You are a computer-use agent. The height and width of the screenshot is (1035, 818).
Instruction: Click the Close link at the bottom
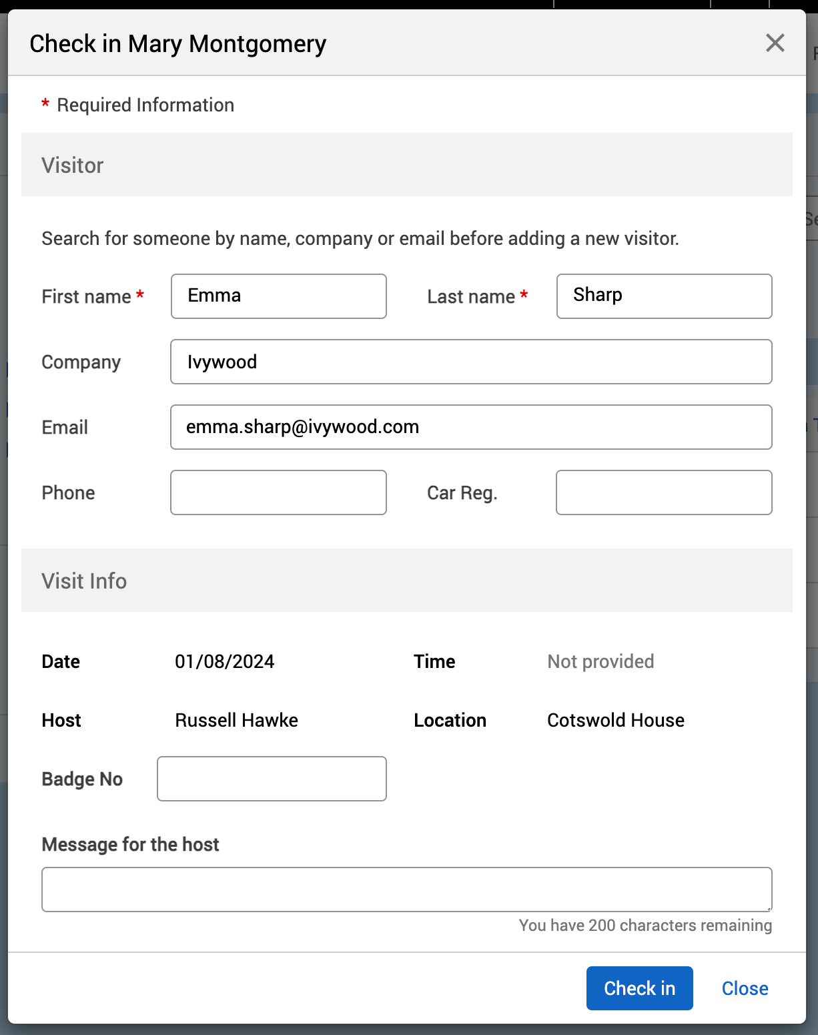(745, 988)
